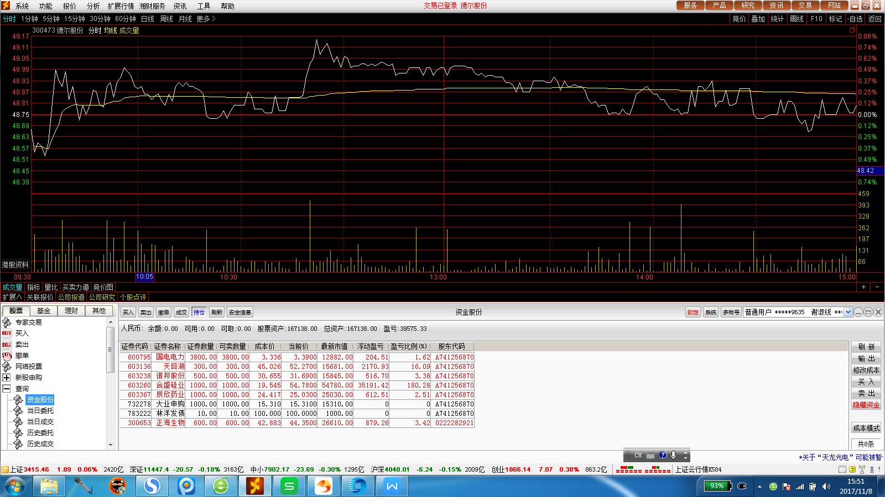Select the 日线 period tab
The width and height of the screenshot is (885, 497).
coord(148,19)
